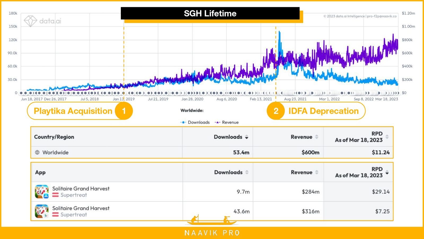Open Supertreat publisher link in $7.25 row

74,215
